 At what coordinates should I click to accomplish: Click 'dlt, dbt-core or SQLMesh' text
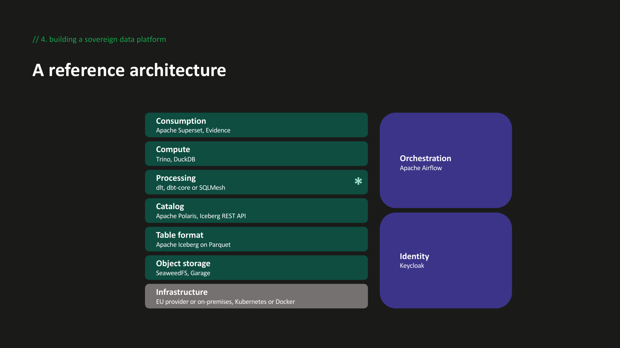191,188
